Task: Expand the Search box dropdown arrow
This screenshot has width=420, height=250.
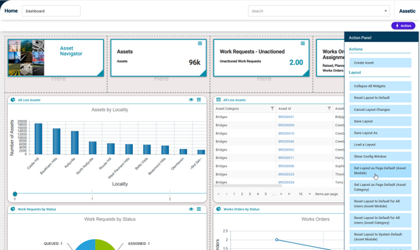Action: (x=386, y=11)
